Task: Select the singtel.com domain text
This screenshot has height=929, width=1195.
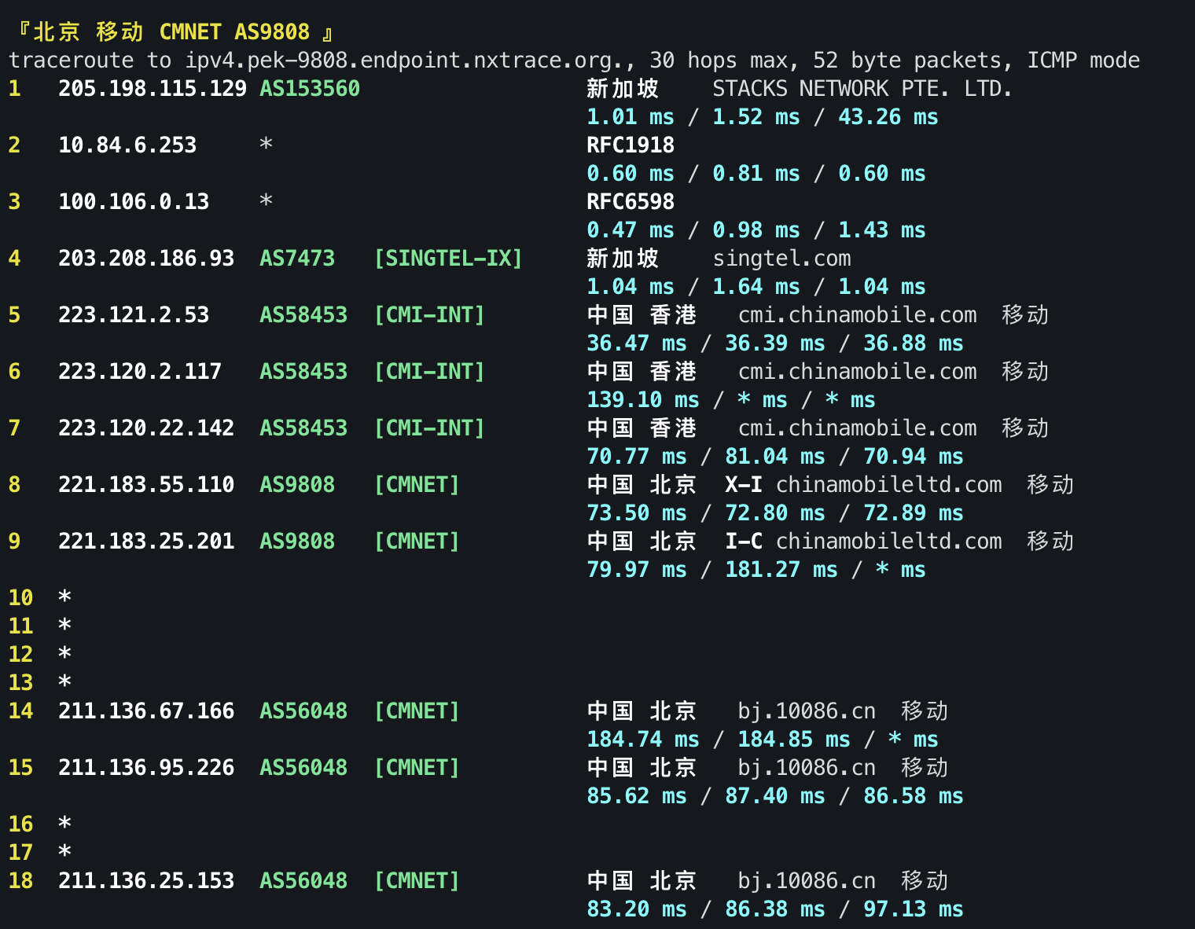Action: pyautogui.click(x=781, y=258)
